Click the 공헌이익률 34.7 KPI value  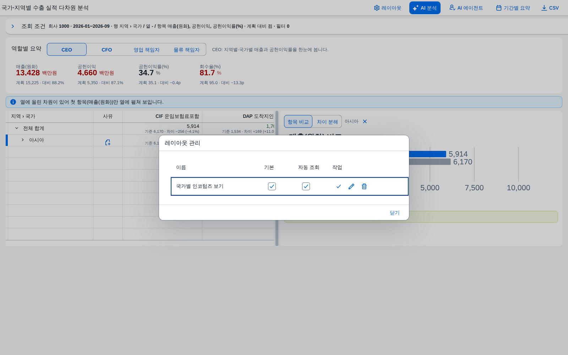tap(146, 73)
